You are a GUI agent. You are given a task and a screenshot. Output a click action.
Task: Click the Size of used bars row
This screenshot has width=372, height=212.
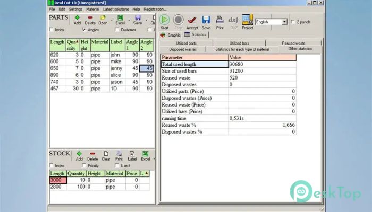[x=229, y=71]
